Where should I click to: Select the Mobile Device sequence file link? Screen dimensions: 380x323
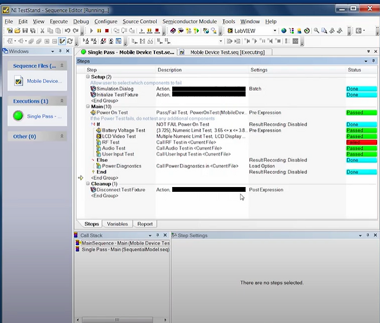[x=45, y=81]
